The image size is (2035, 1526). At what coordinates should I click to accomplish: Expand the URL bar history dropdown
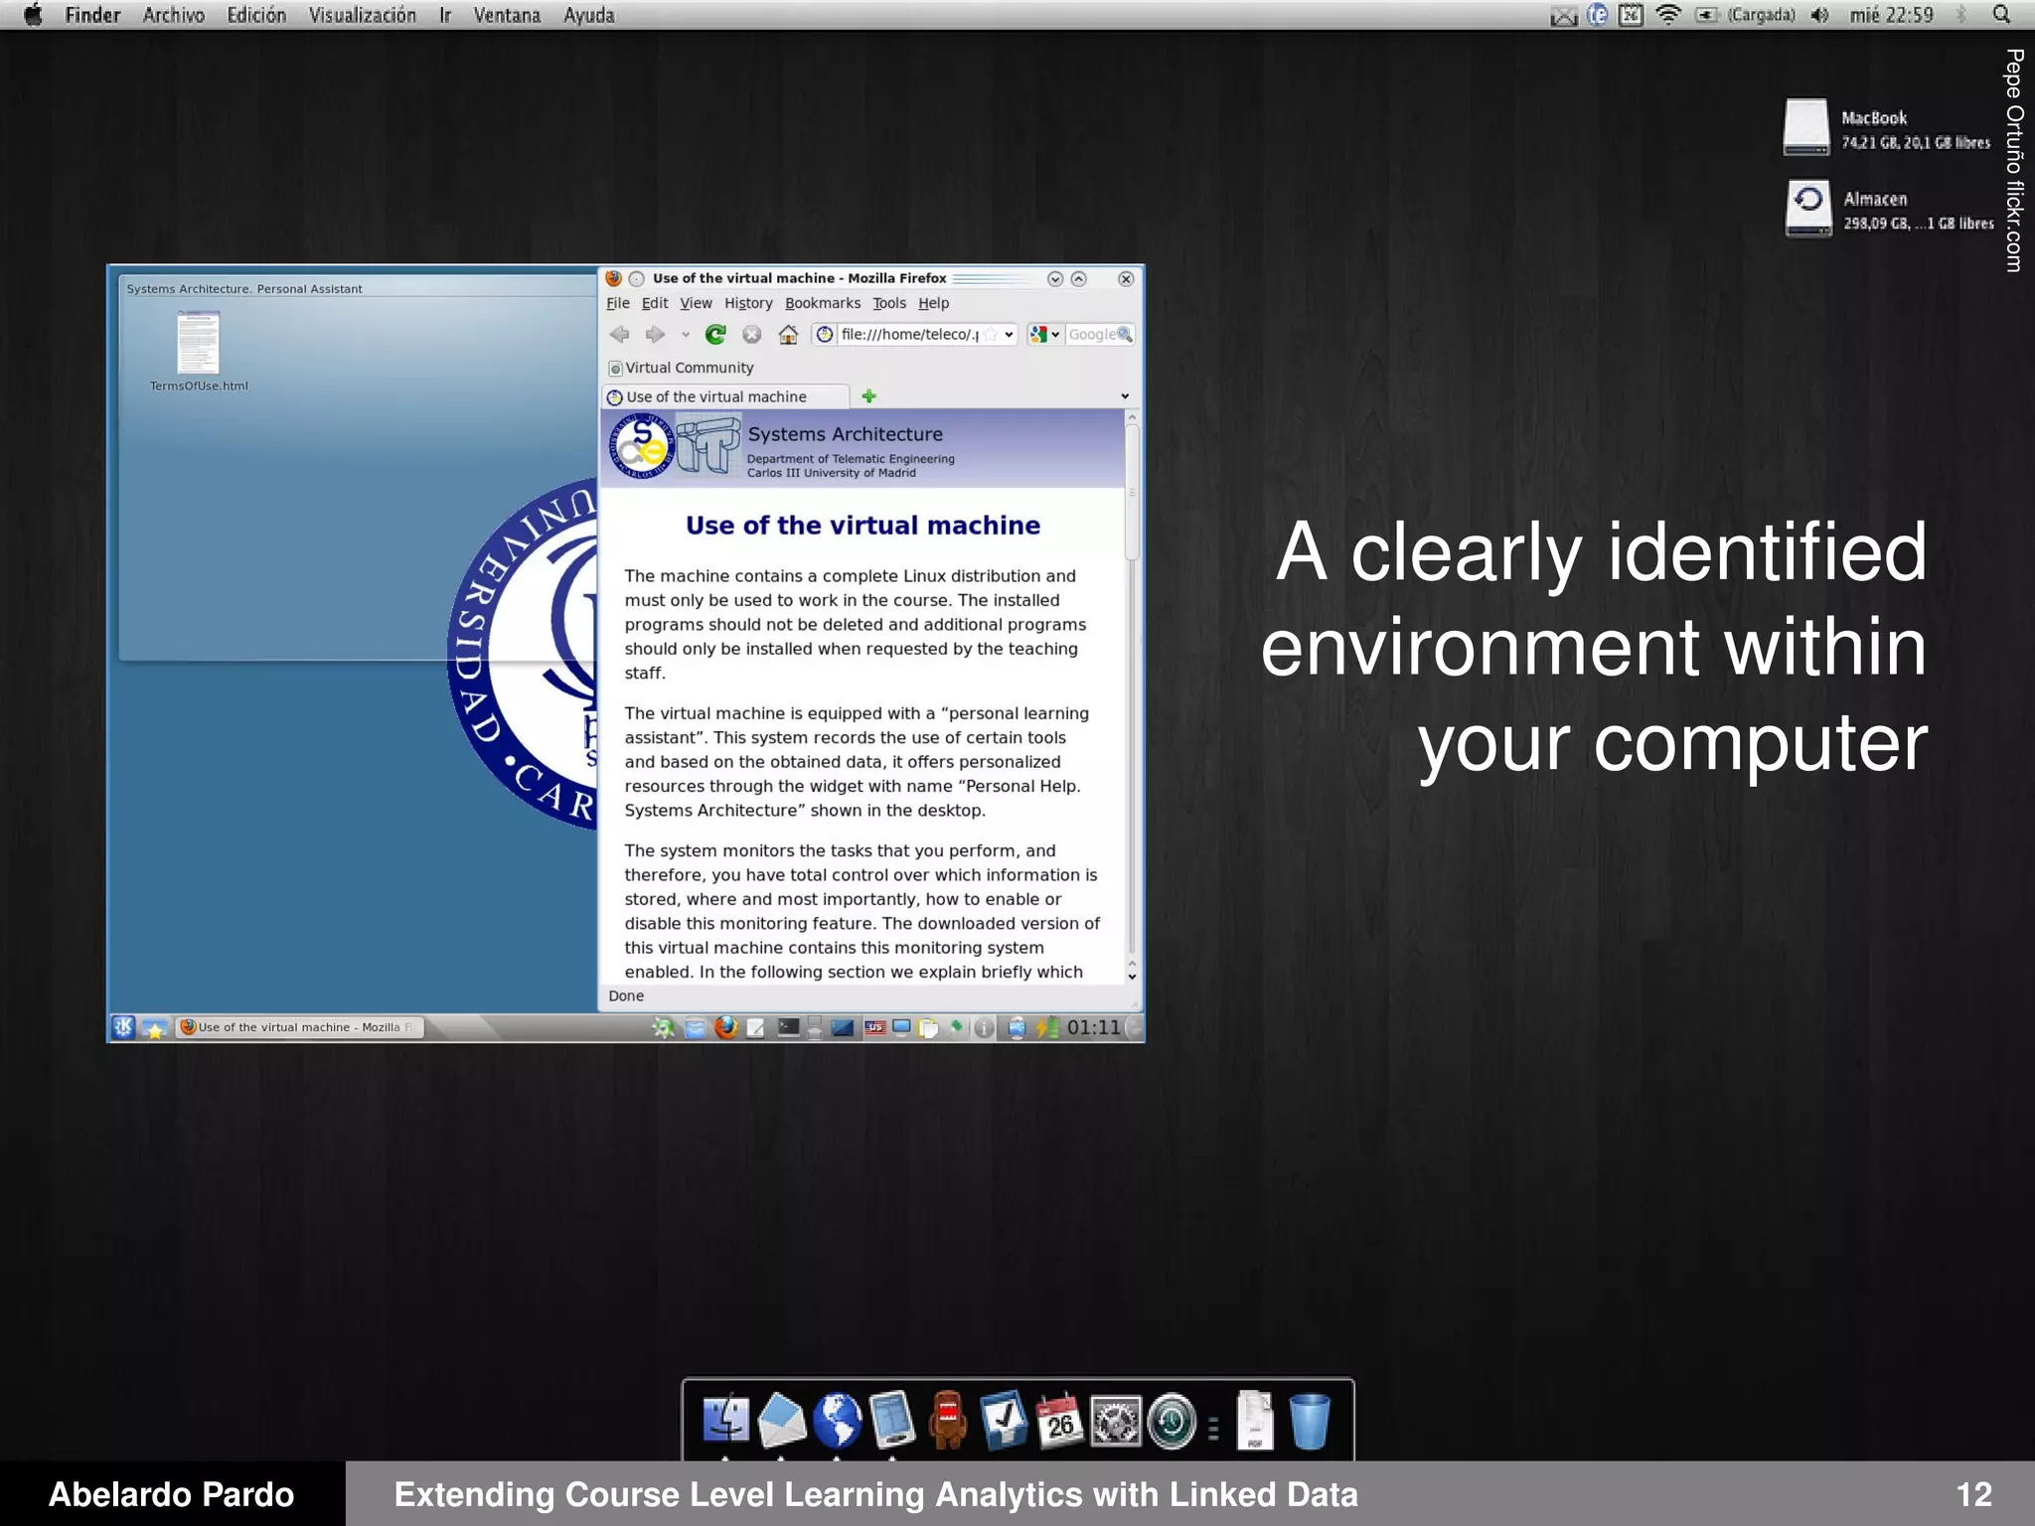click(x=1010, y=335)
